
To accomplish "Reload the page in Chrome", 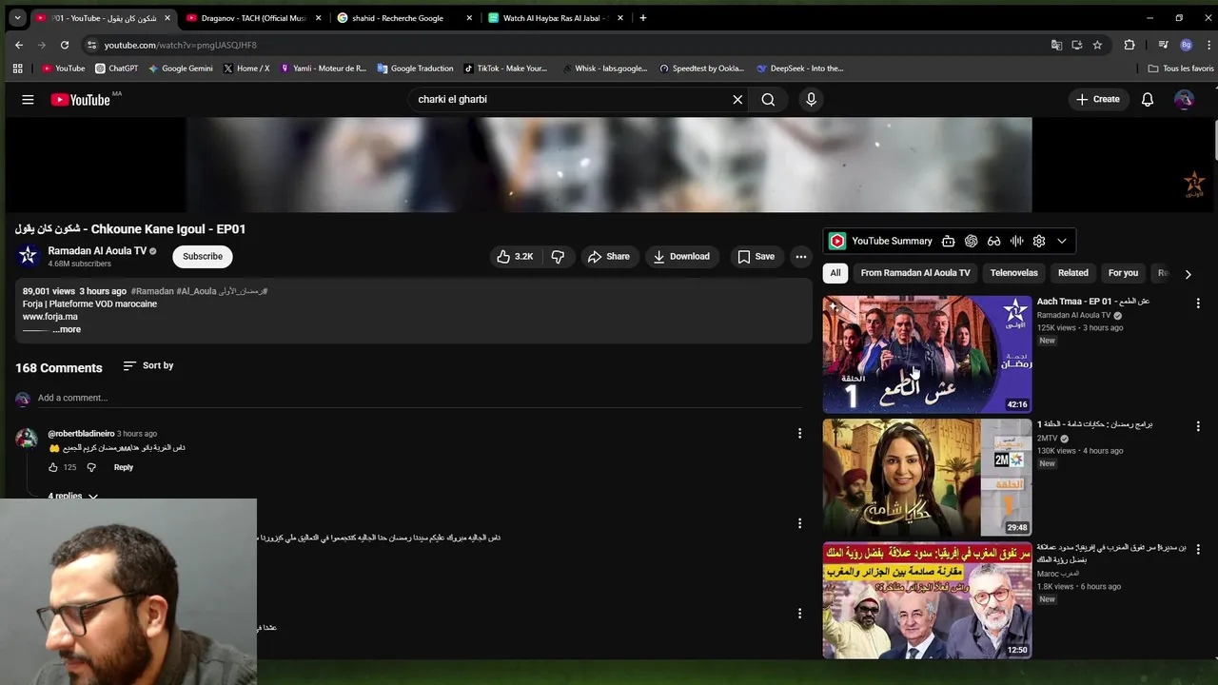I will 64,45.
